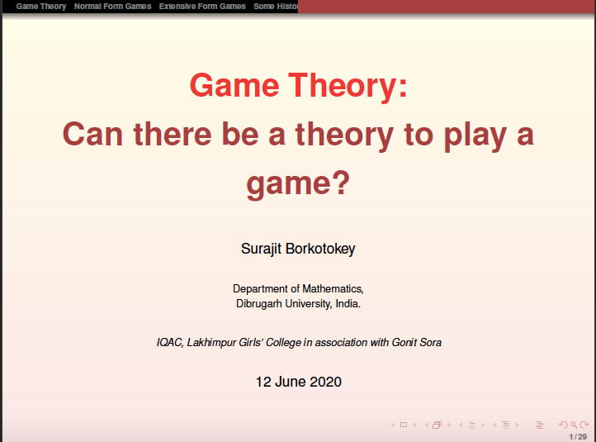The width and height of the screenshot is (596, 442).
Task: Click the frame icon in navigation bar
Action: 438,425
